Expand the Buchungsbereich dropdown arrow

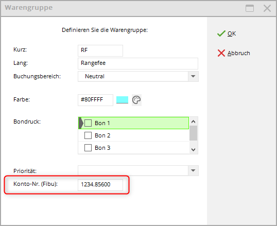[x=193, y=76]
